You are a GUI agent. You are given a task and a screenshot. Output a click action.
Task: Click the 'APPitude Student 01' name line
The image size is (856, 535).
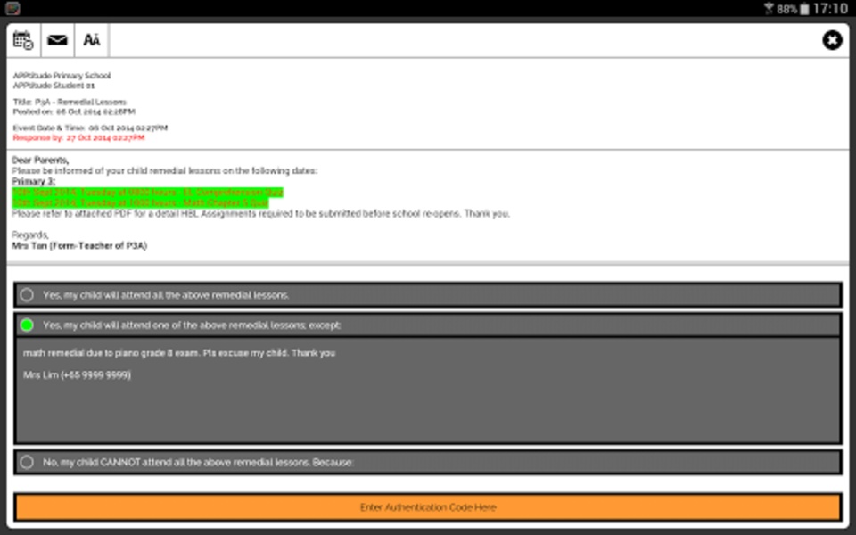(x=53, y=86)
